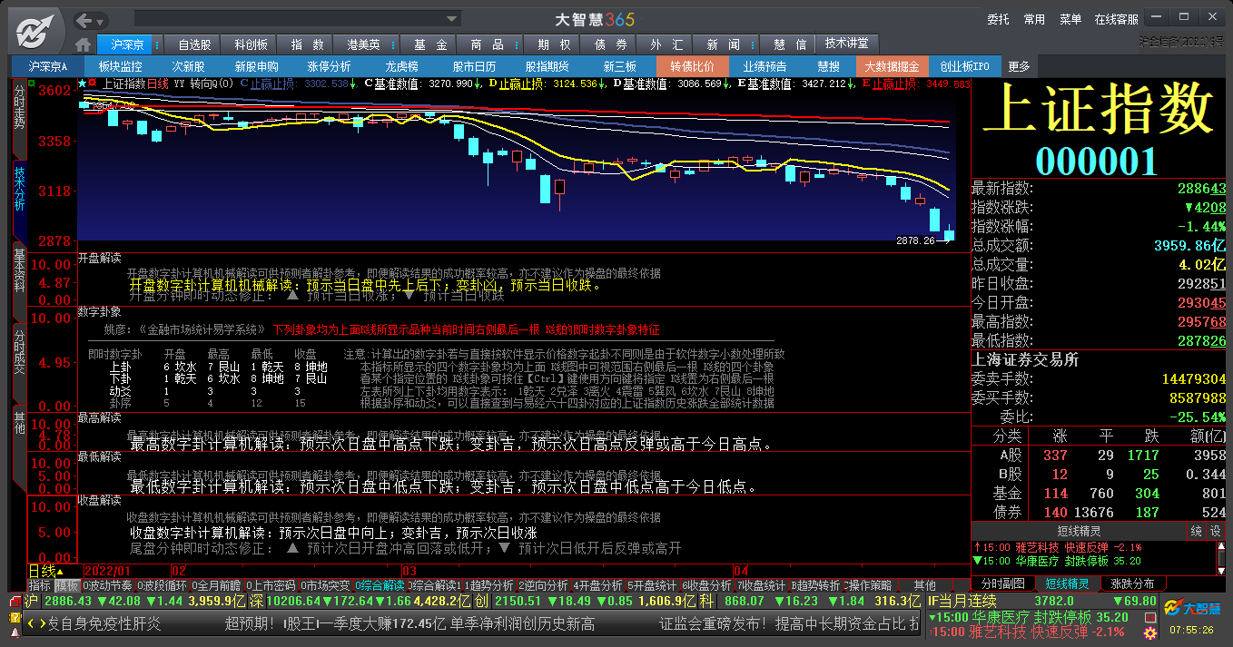Expand the 更多 tab menu
This screenshot has width=1233, height=647.
pos(1019,66)
